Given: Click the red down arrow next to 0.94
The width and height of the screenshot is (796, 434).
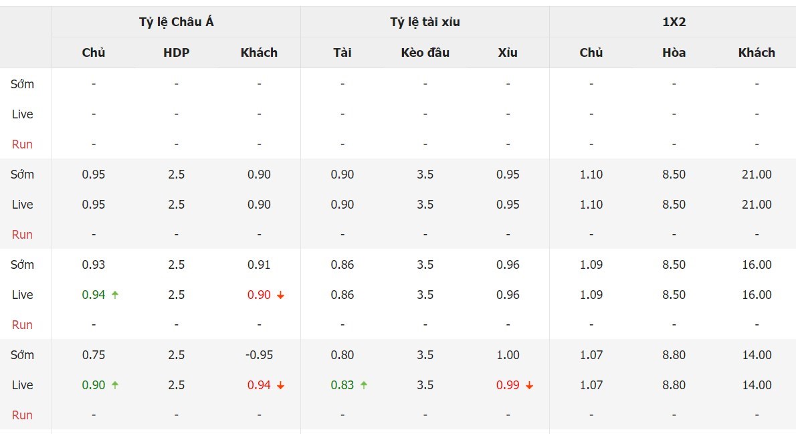Looking at the screenshot, I should (x=281, y=385).
